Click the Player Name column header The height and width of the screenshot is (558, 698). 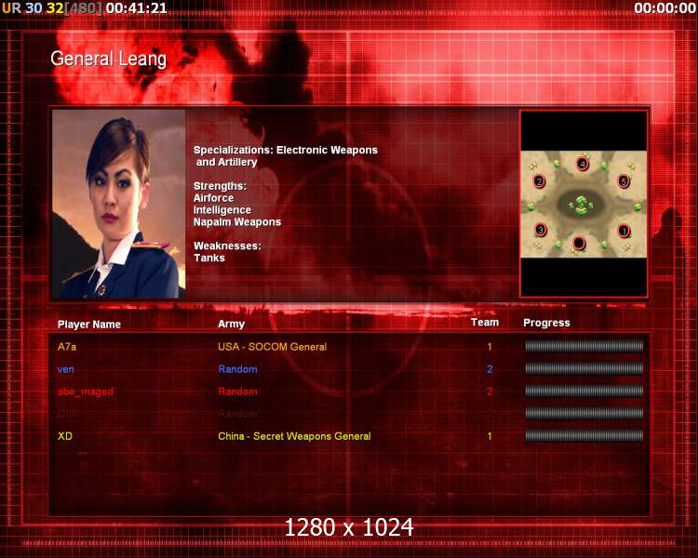(x=89, y=325)
